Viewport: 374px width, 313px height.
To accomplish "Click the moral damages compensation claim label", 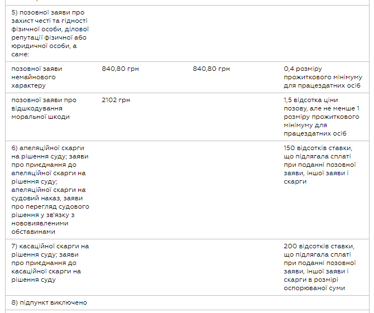I will [x=44, y=108].
